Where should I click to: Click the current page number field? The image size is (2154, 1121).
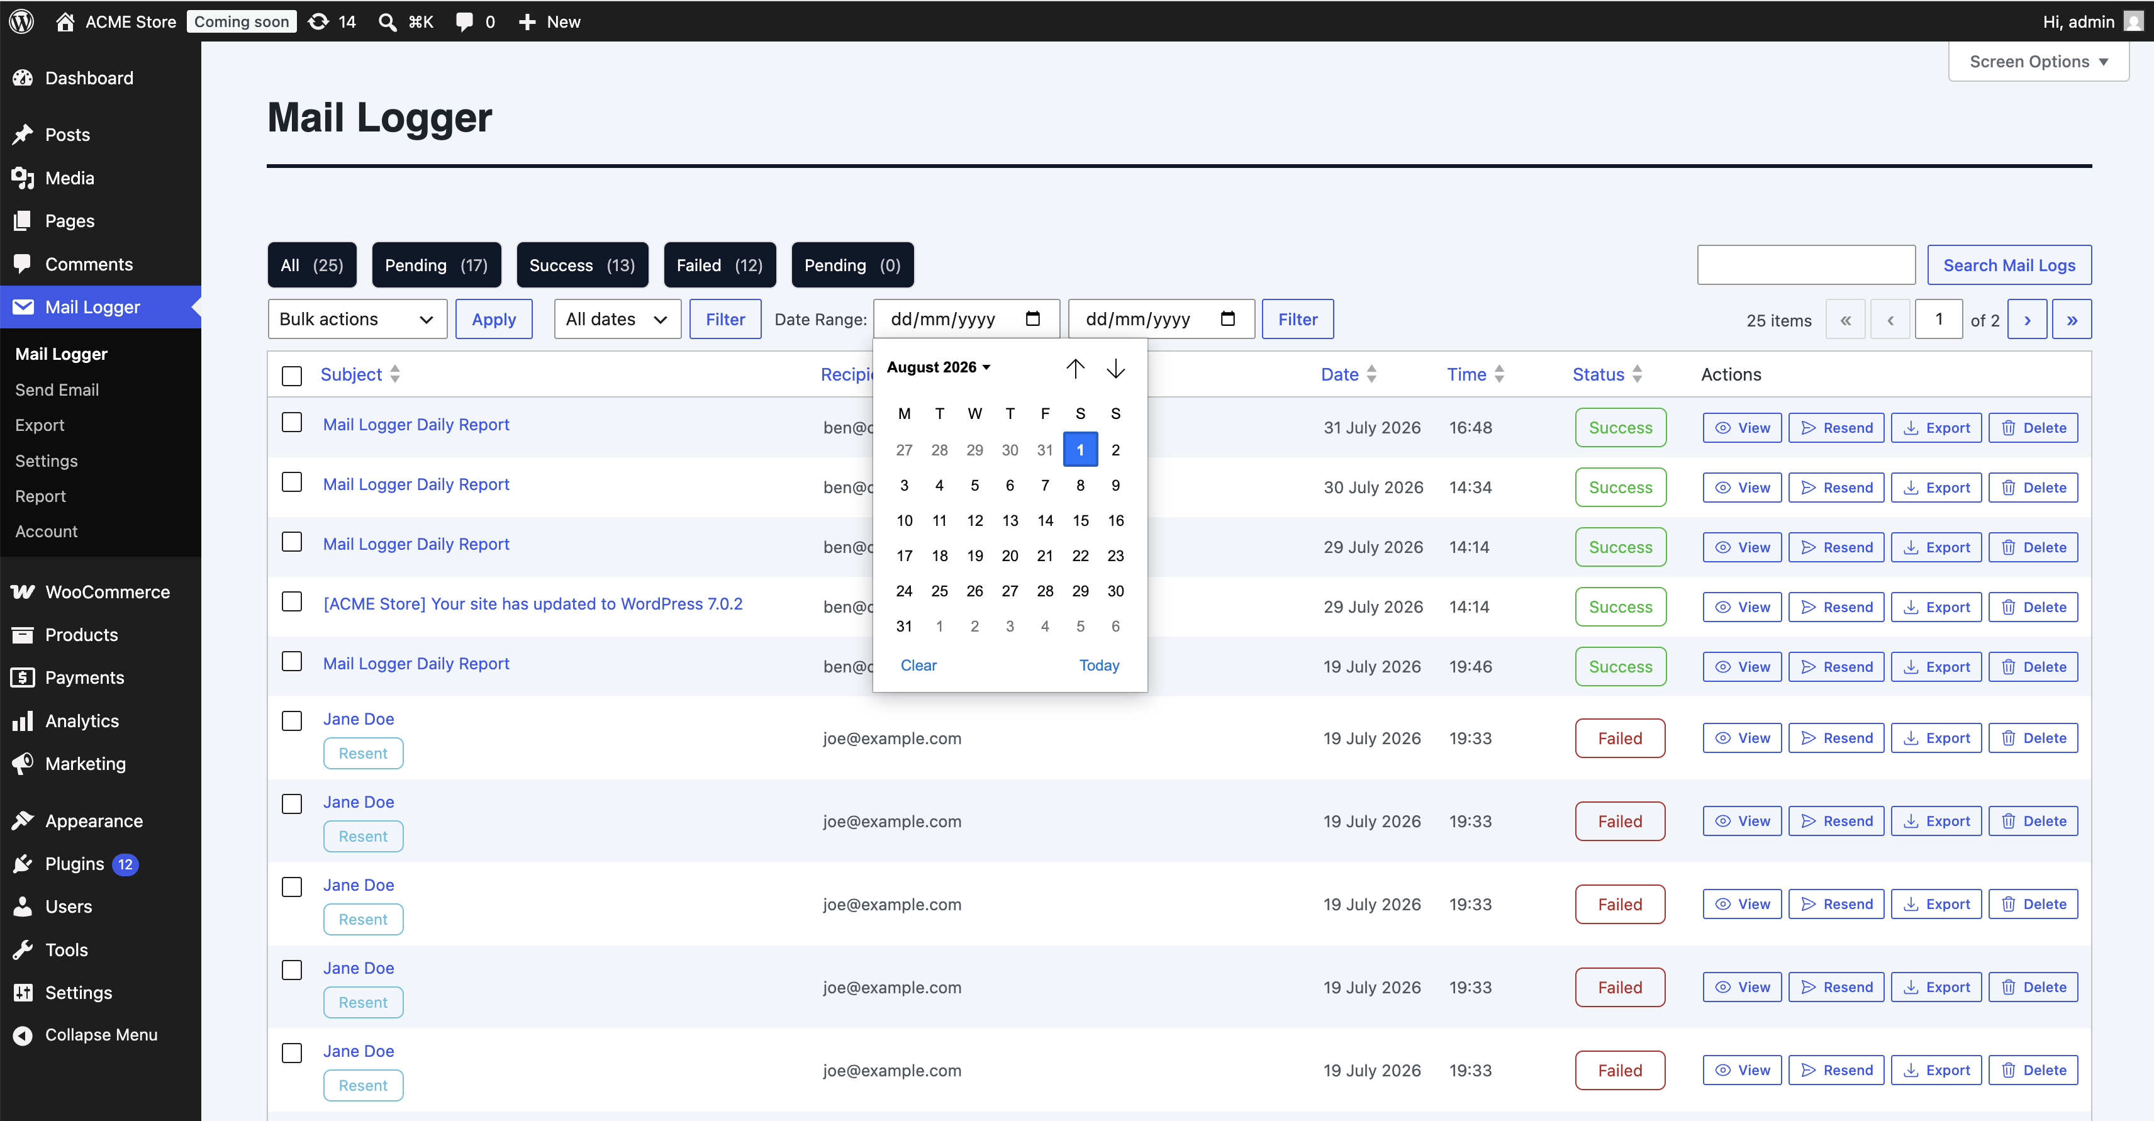pos(1938,320)
